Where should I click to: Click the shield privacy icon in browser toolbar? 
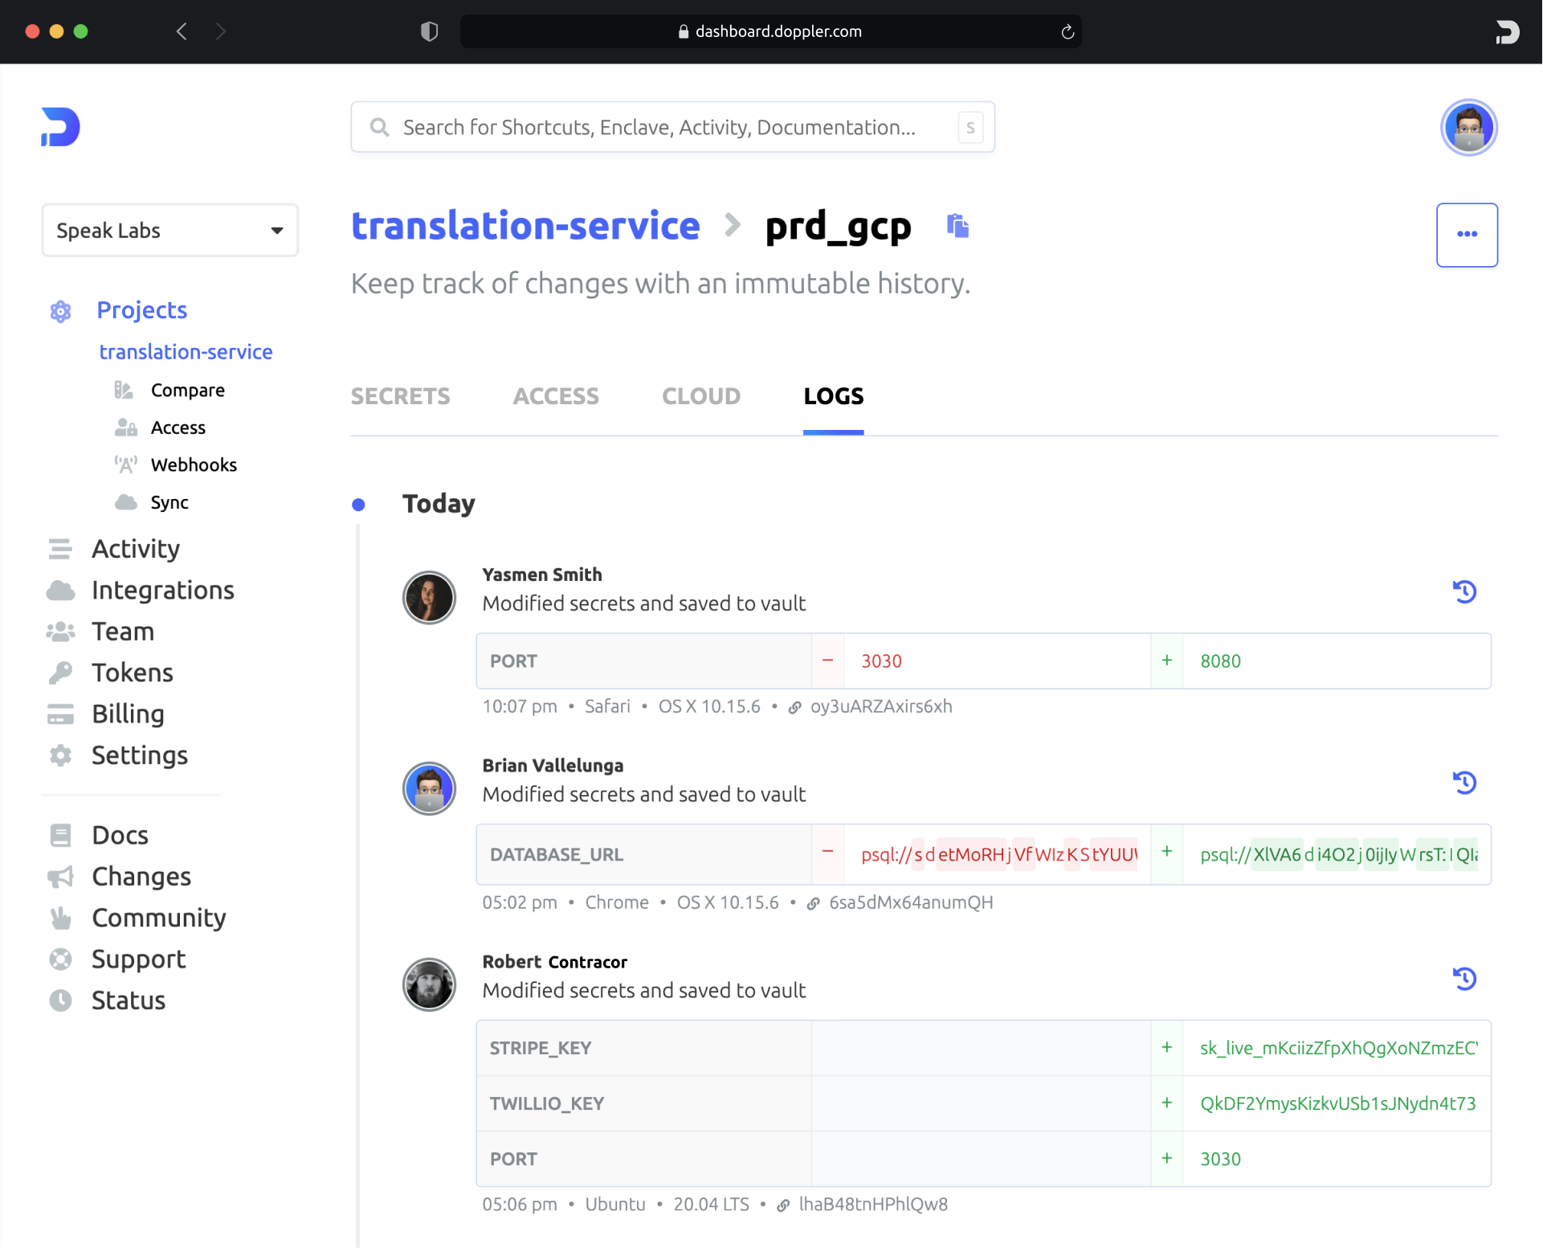[431, 31]
